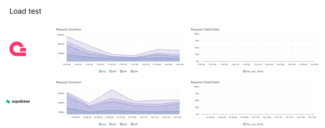
Task: Click the 600ms label on Appwrite duration y-axis
Action: pos(61,35)
